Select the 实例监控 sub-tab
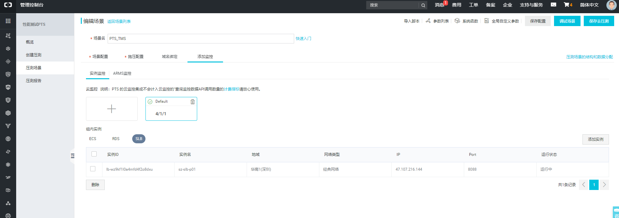The width and height of the screenshot is (619, 218). [x=98, y=73]
